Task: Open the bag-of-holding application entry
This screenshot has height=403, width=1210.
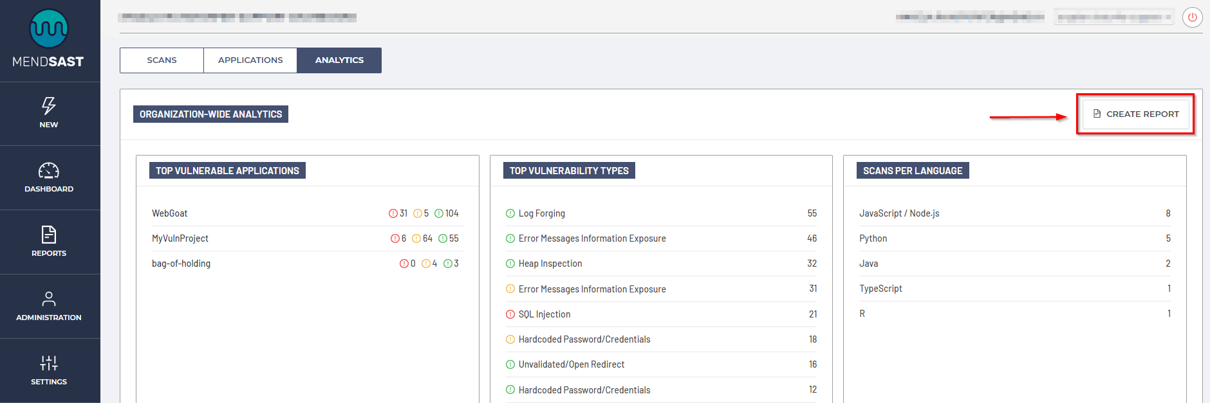Action: (x=181, y=264)
